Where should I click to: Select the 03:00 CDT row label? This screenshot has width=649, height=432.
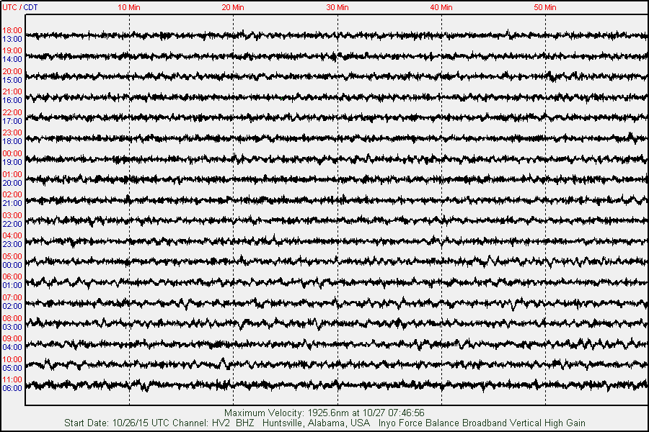[x=12, y=327]
